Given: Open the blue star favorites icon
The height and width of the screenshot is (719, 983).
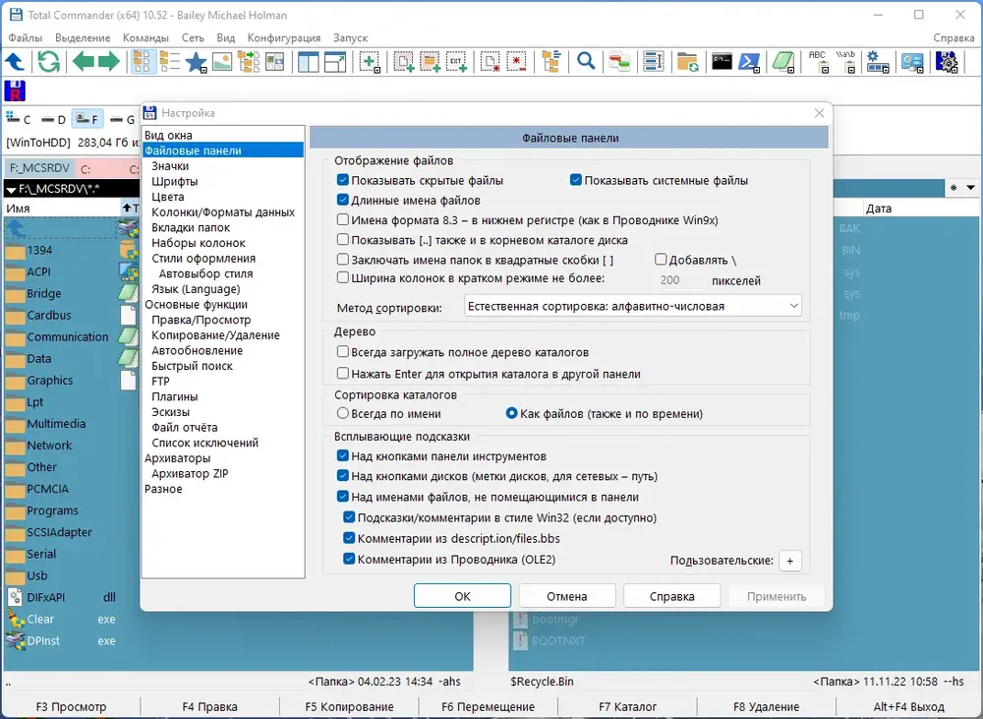Looking at the screenshot, I should click(x=196, y=62).
